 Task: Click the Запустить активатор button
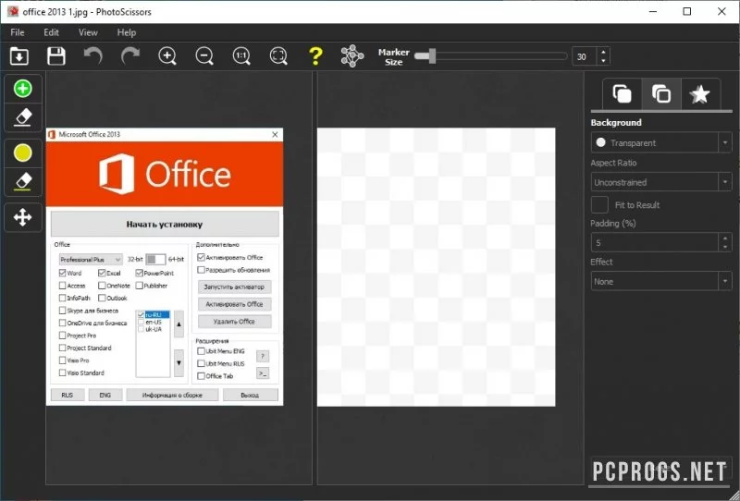point(235,287)
